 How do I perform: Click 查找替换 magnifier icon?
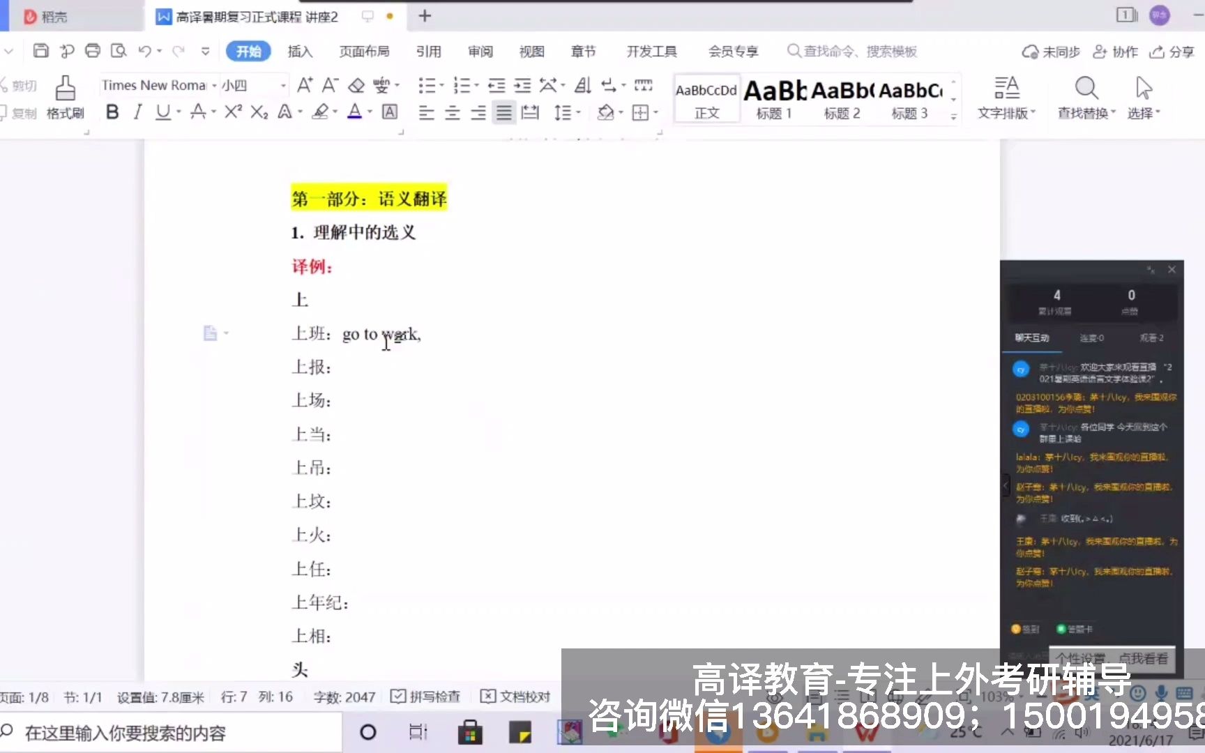click(x=1086, y=89)
